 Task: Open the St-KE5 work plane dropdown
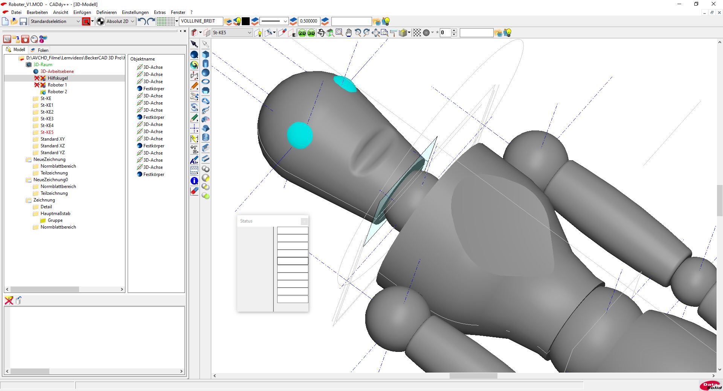249,33
